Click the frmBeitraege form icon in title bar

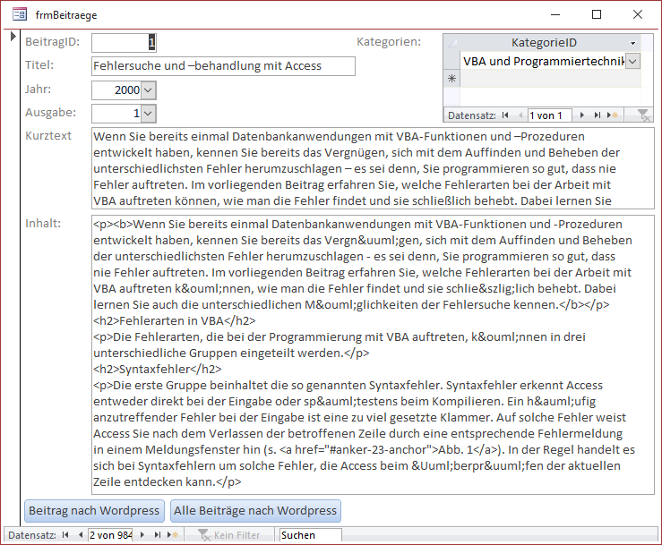point(20,14)
